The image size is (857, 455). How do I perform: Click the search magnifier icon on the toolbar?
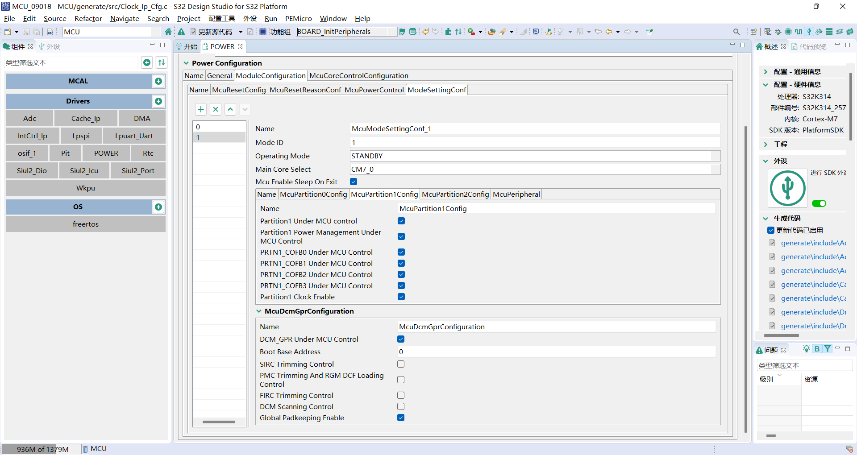click(x=736, y=32)
